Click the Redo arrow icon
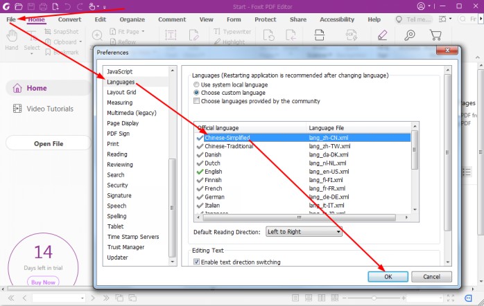This screenshot has width=484, height=306. click(80, 6)
